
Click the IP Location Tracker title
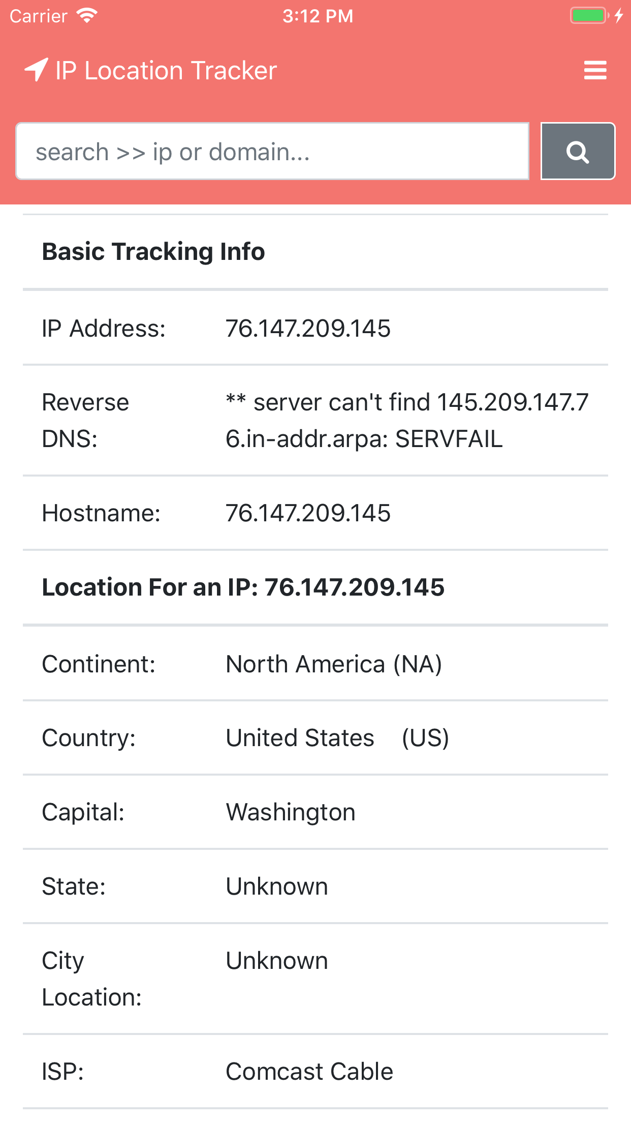click(x=166, y=70)
